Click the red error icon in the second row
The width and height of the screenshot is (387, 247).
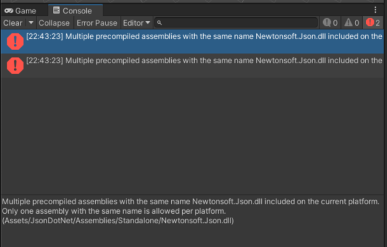click(15, 65)
